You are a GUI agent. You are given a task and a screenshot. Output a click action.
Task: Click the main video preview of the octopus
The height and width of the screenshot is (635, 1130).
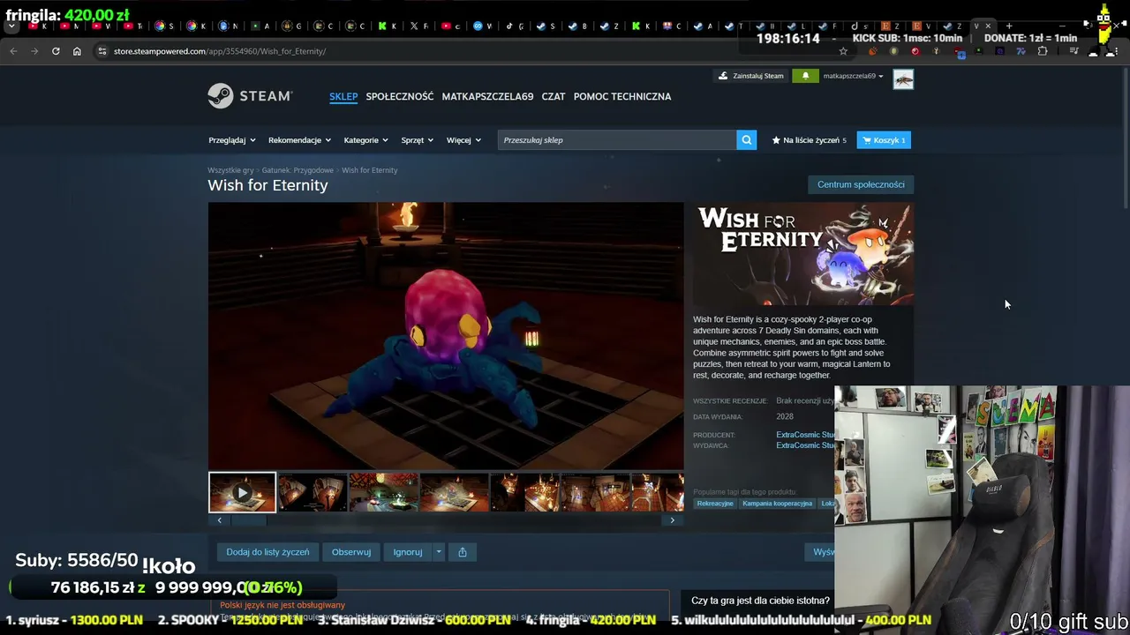[x=446, y=336]
